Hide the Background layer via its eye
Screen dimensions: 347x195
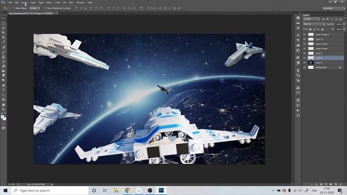coord(305,67)
